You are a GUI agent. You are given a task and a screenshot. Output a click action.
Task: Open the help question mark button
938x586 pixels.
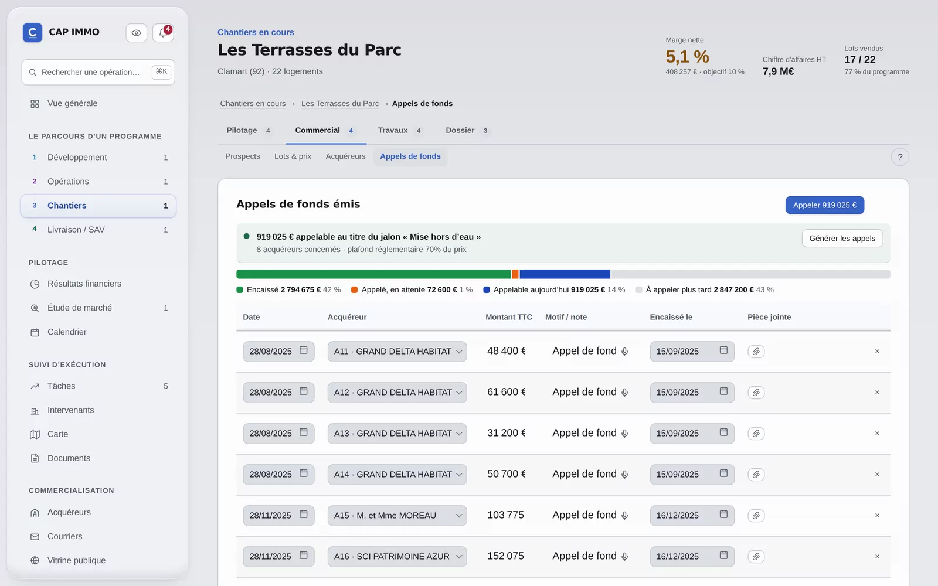900,157
